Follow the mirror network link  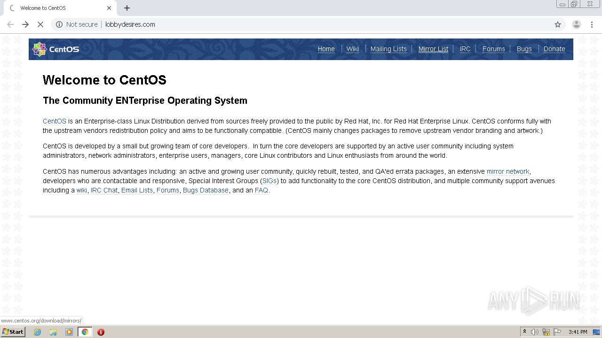click(x=508, y=171)
